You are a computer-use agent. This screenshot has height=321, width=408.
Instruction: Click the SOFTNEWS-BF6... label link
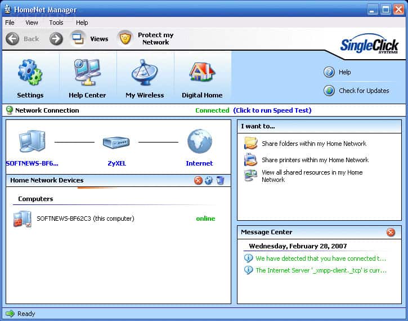32,163
